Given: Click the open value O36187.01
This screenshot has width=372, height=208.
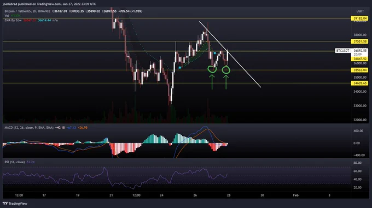Looking at the screenshot, I should pos(60,11).
